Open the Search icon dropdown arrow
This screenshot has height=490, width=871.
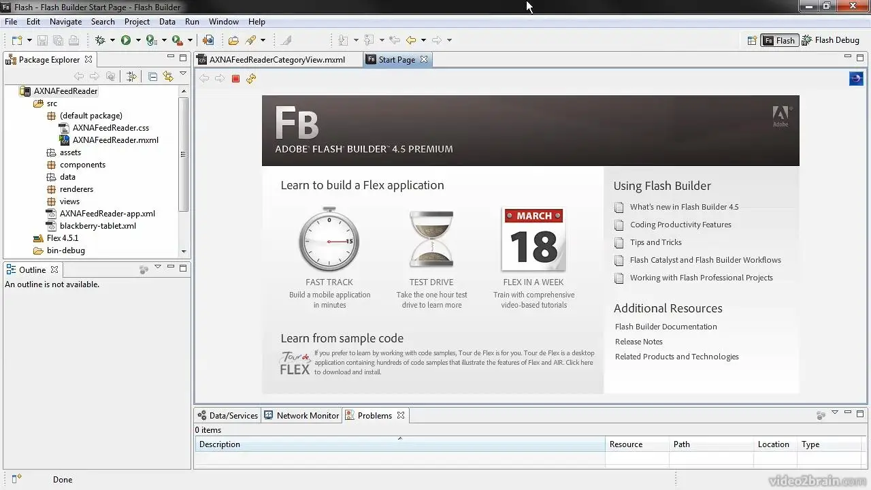pyautogui.click(x=263, y=41)
